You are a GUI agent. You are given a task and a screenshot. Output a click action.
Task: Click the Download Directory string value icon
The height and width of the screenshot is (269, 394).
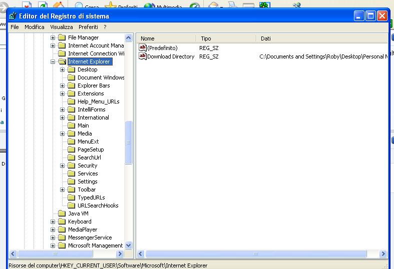(x=143, y=56)
